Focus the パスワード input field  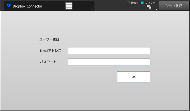pos(109,62)
